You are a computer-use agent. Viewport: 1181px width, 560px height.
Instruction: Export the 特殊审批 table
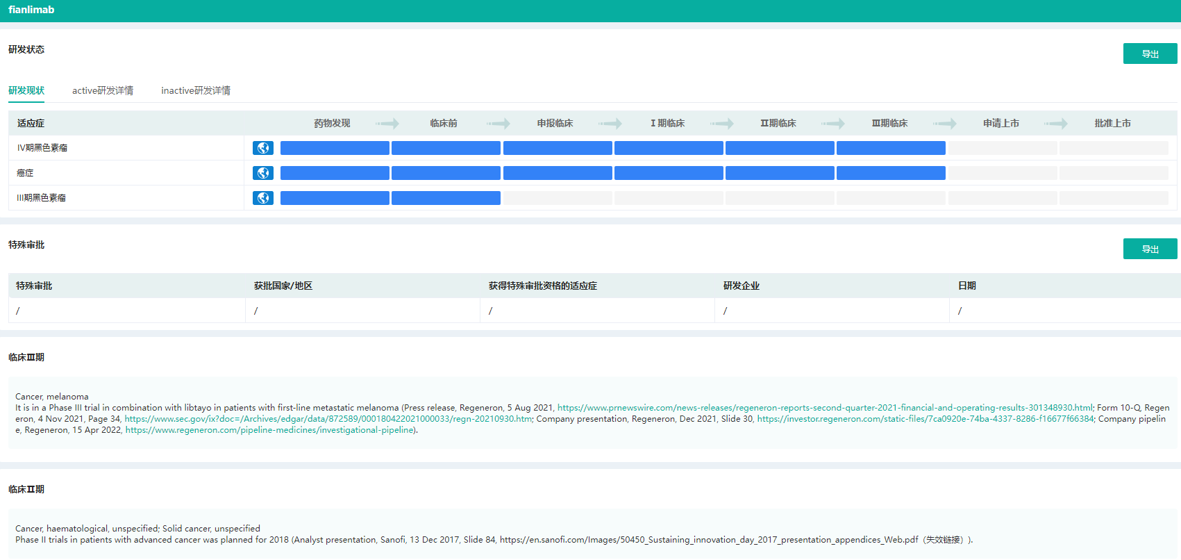click(1150, 249)
